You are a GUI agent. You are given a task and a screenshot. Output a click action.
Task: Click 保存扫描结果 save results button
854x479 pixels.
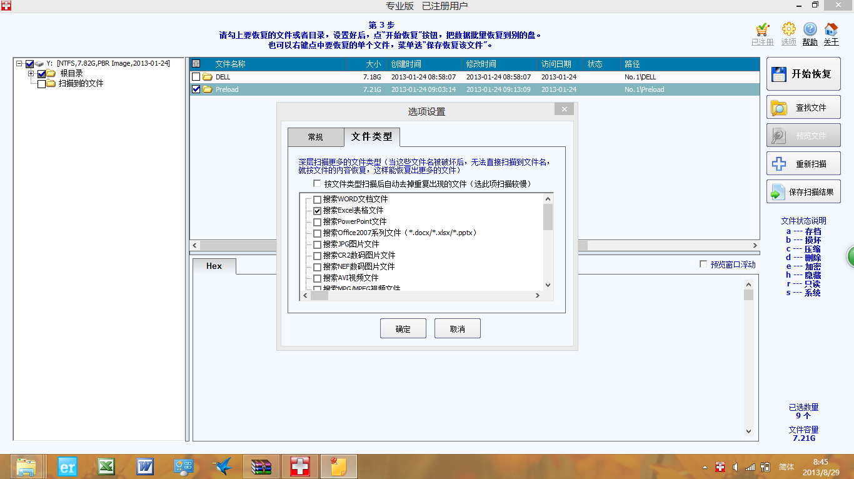(x=803, y=192)
